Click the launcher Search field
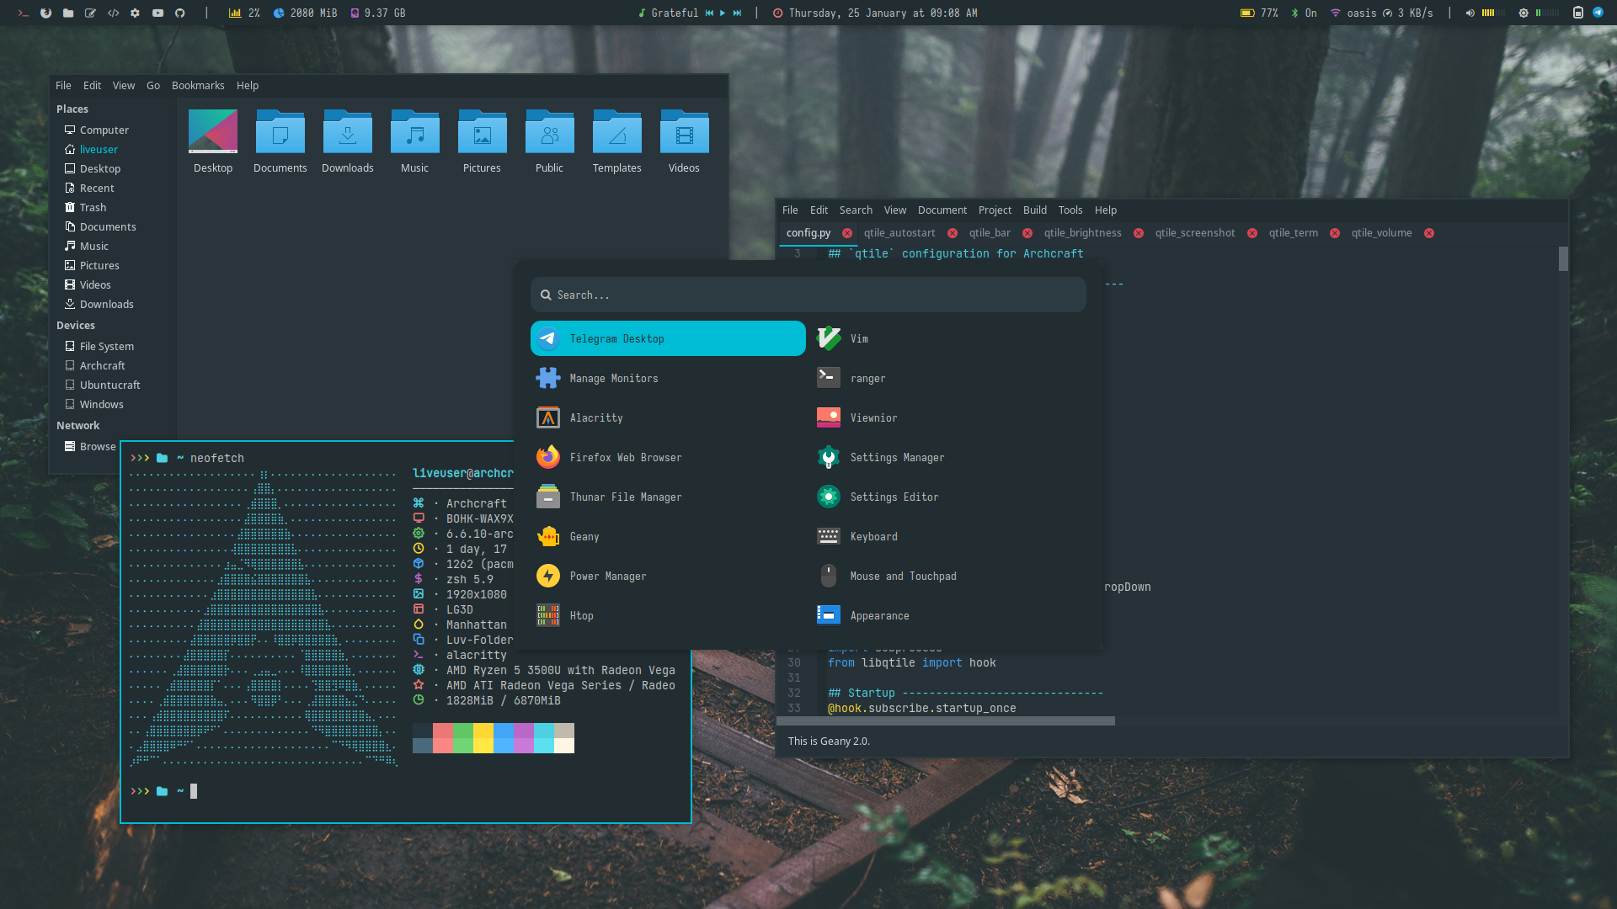Screen dimensions: 1617x909 808,295
